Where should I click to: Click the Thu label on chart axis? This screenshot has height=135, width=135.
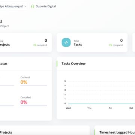click(x=89, y=108)
